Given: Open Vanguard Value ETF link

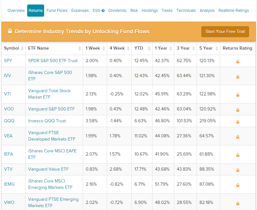Looking at the screenshot, I should tap(48, 169).
